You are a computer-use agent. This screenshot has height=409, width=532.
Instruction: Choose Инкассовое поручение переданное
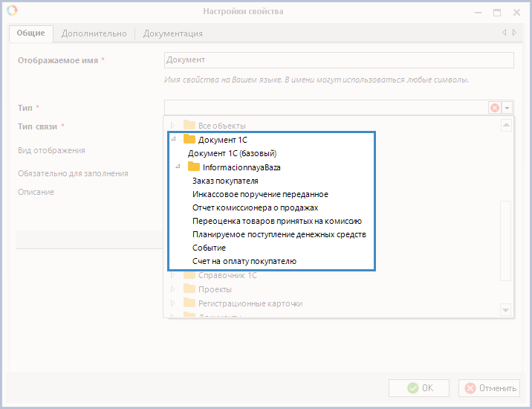coord(260,194)
